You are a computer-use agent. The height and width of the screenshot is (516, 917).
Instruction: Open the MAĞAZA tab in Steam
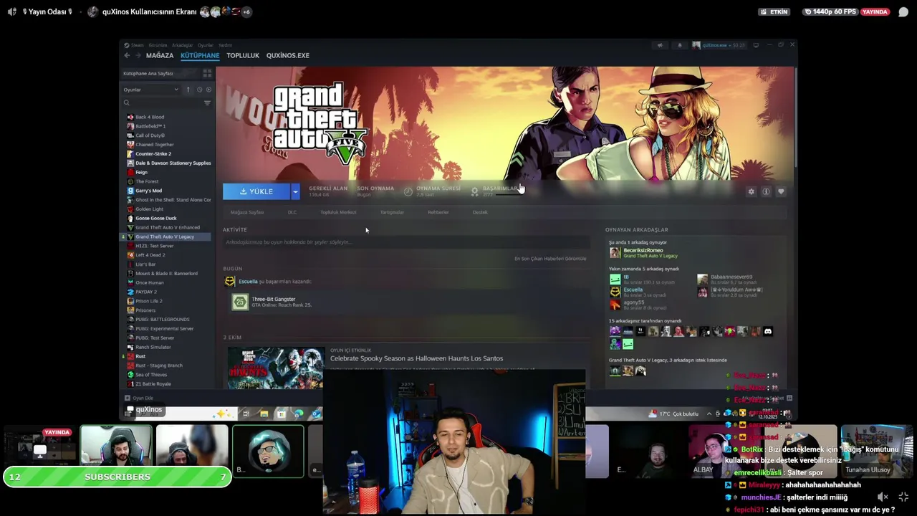[x=160, y=55]
